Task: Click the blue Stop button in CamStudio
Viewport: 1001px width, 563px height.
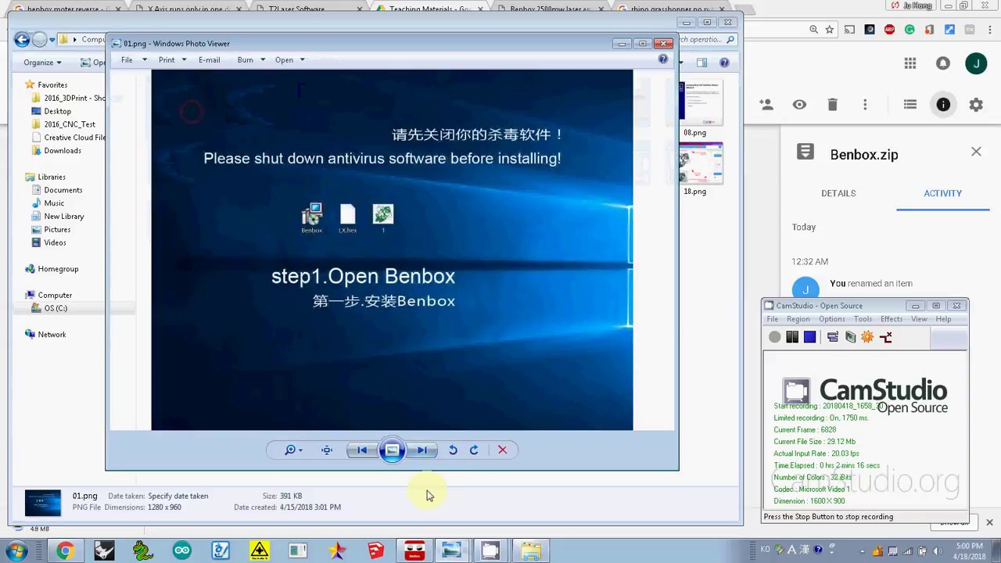Action: 809,337
